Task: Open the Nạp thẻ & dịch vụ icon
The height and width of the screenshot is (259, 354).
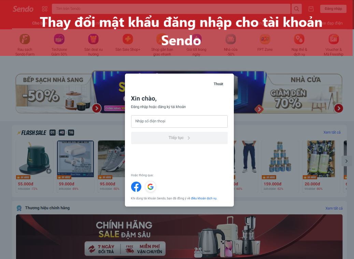Action: [299, 39]
